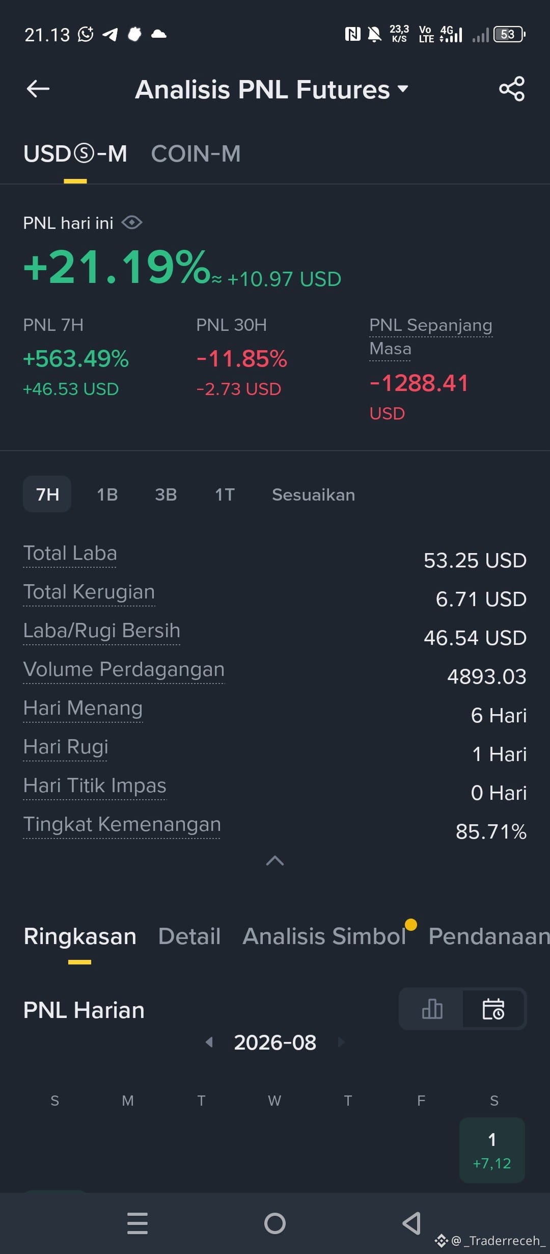Collapse the statistics section chevron
Screen dimensions: 550x1254
point(275,860)
